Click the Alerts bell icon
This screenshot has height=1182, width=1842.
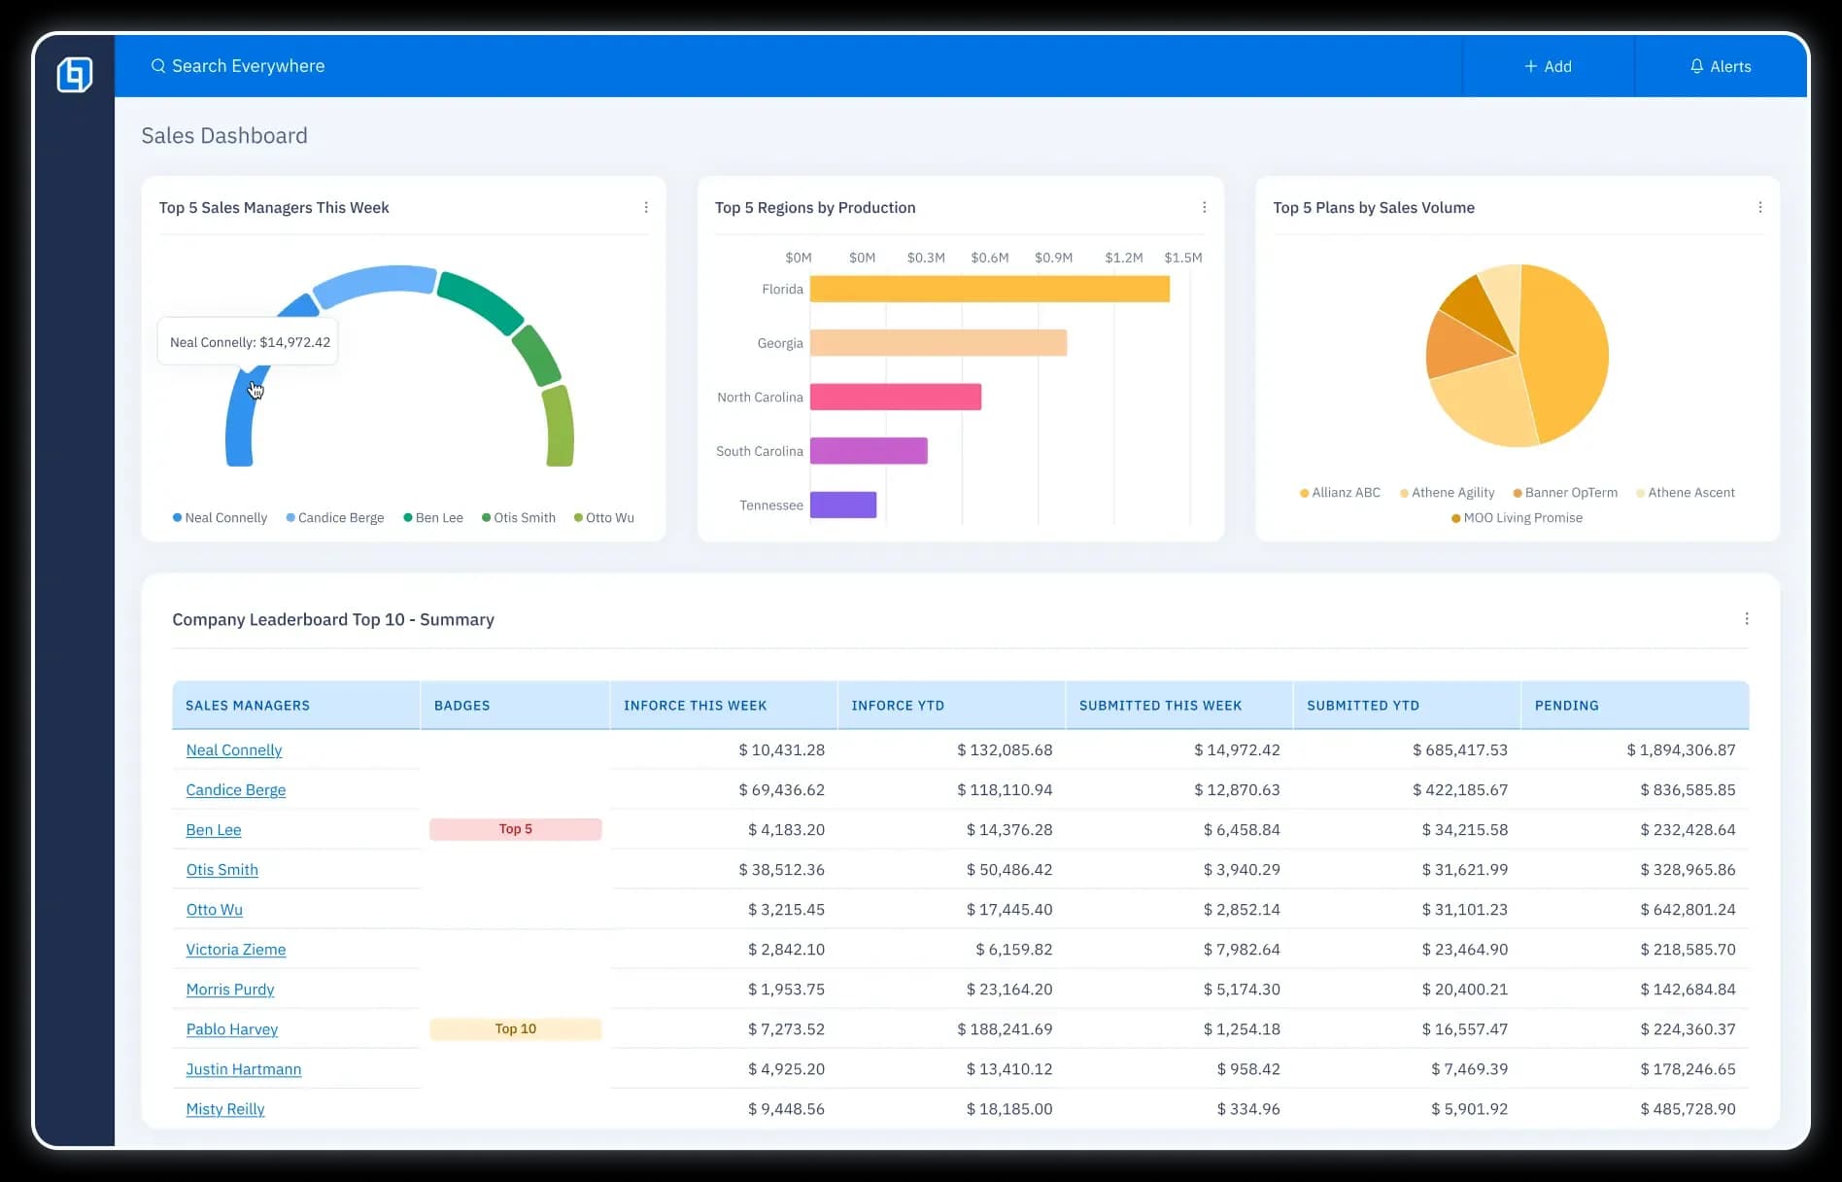tap(1696, 66)
